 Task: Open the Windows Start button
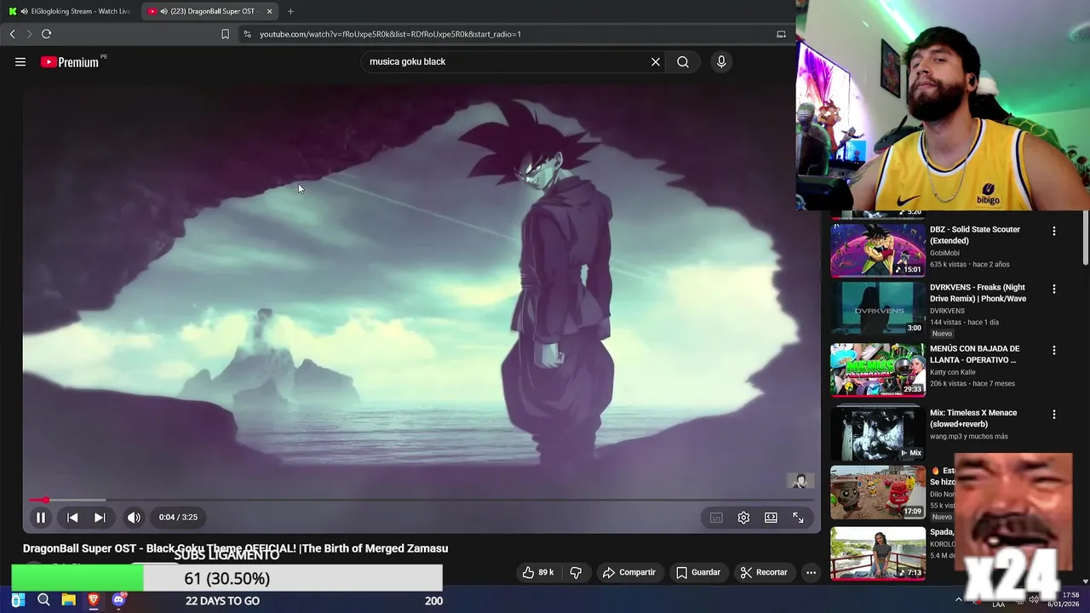point(18,600)
